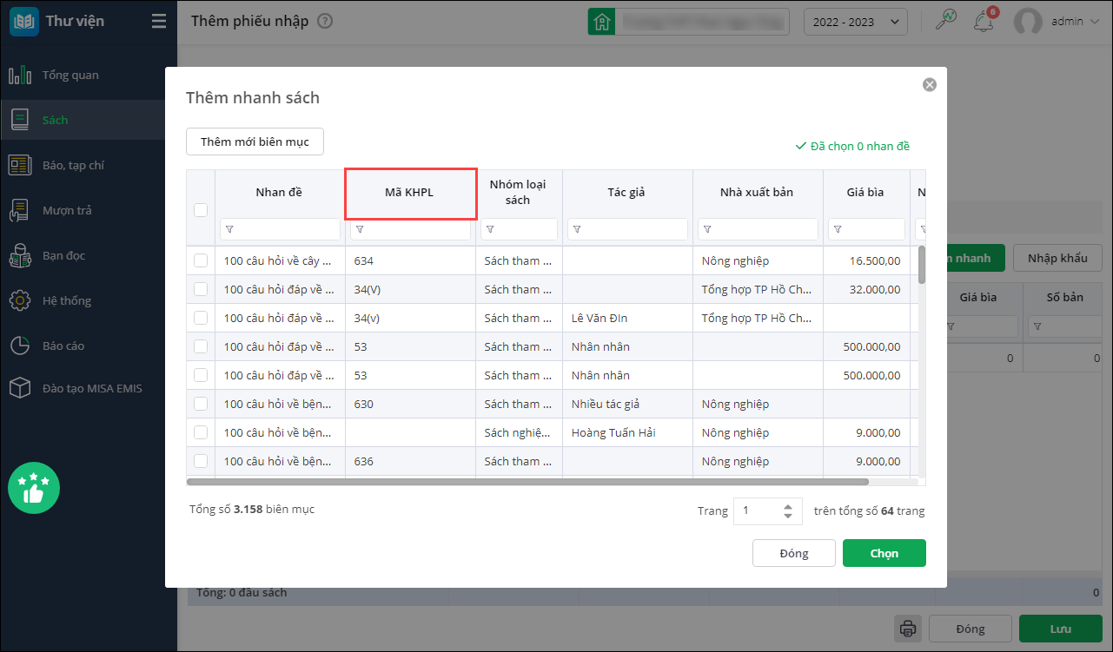Click the Nhiều tác giả cell
Viewport: 1113px width, 652px height.
627,404
